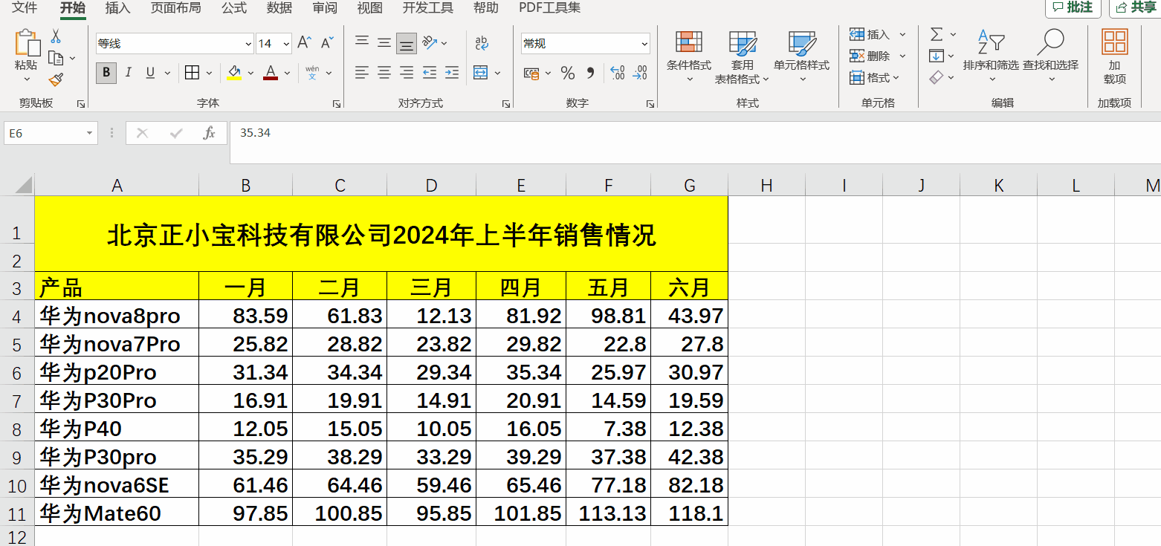
Task: Toggle underline formatting
Action: [148, 73]
